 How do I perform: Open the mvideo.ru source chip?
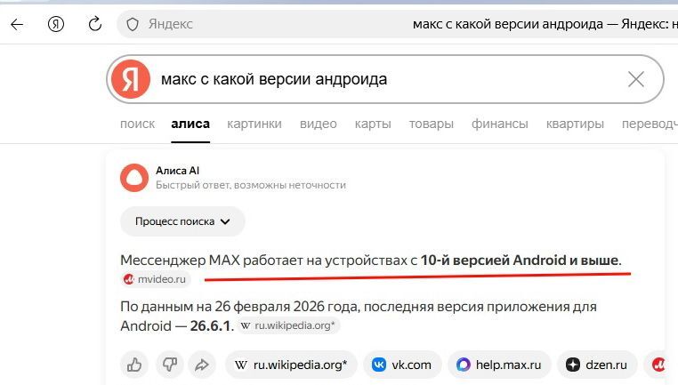click(x=155, y=279)
